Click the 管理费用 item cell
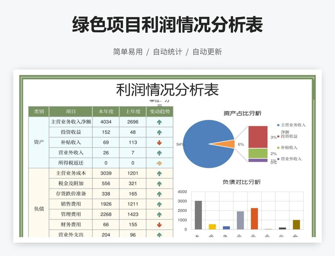The image size is (335, 256). point(71,214)
